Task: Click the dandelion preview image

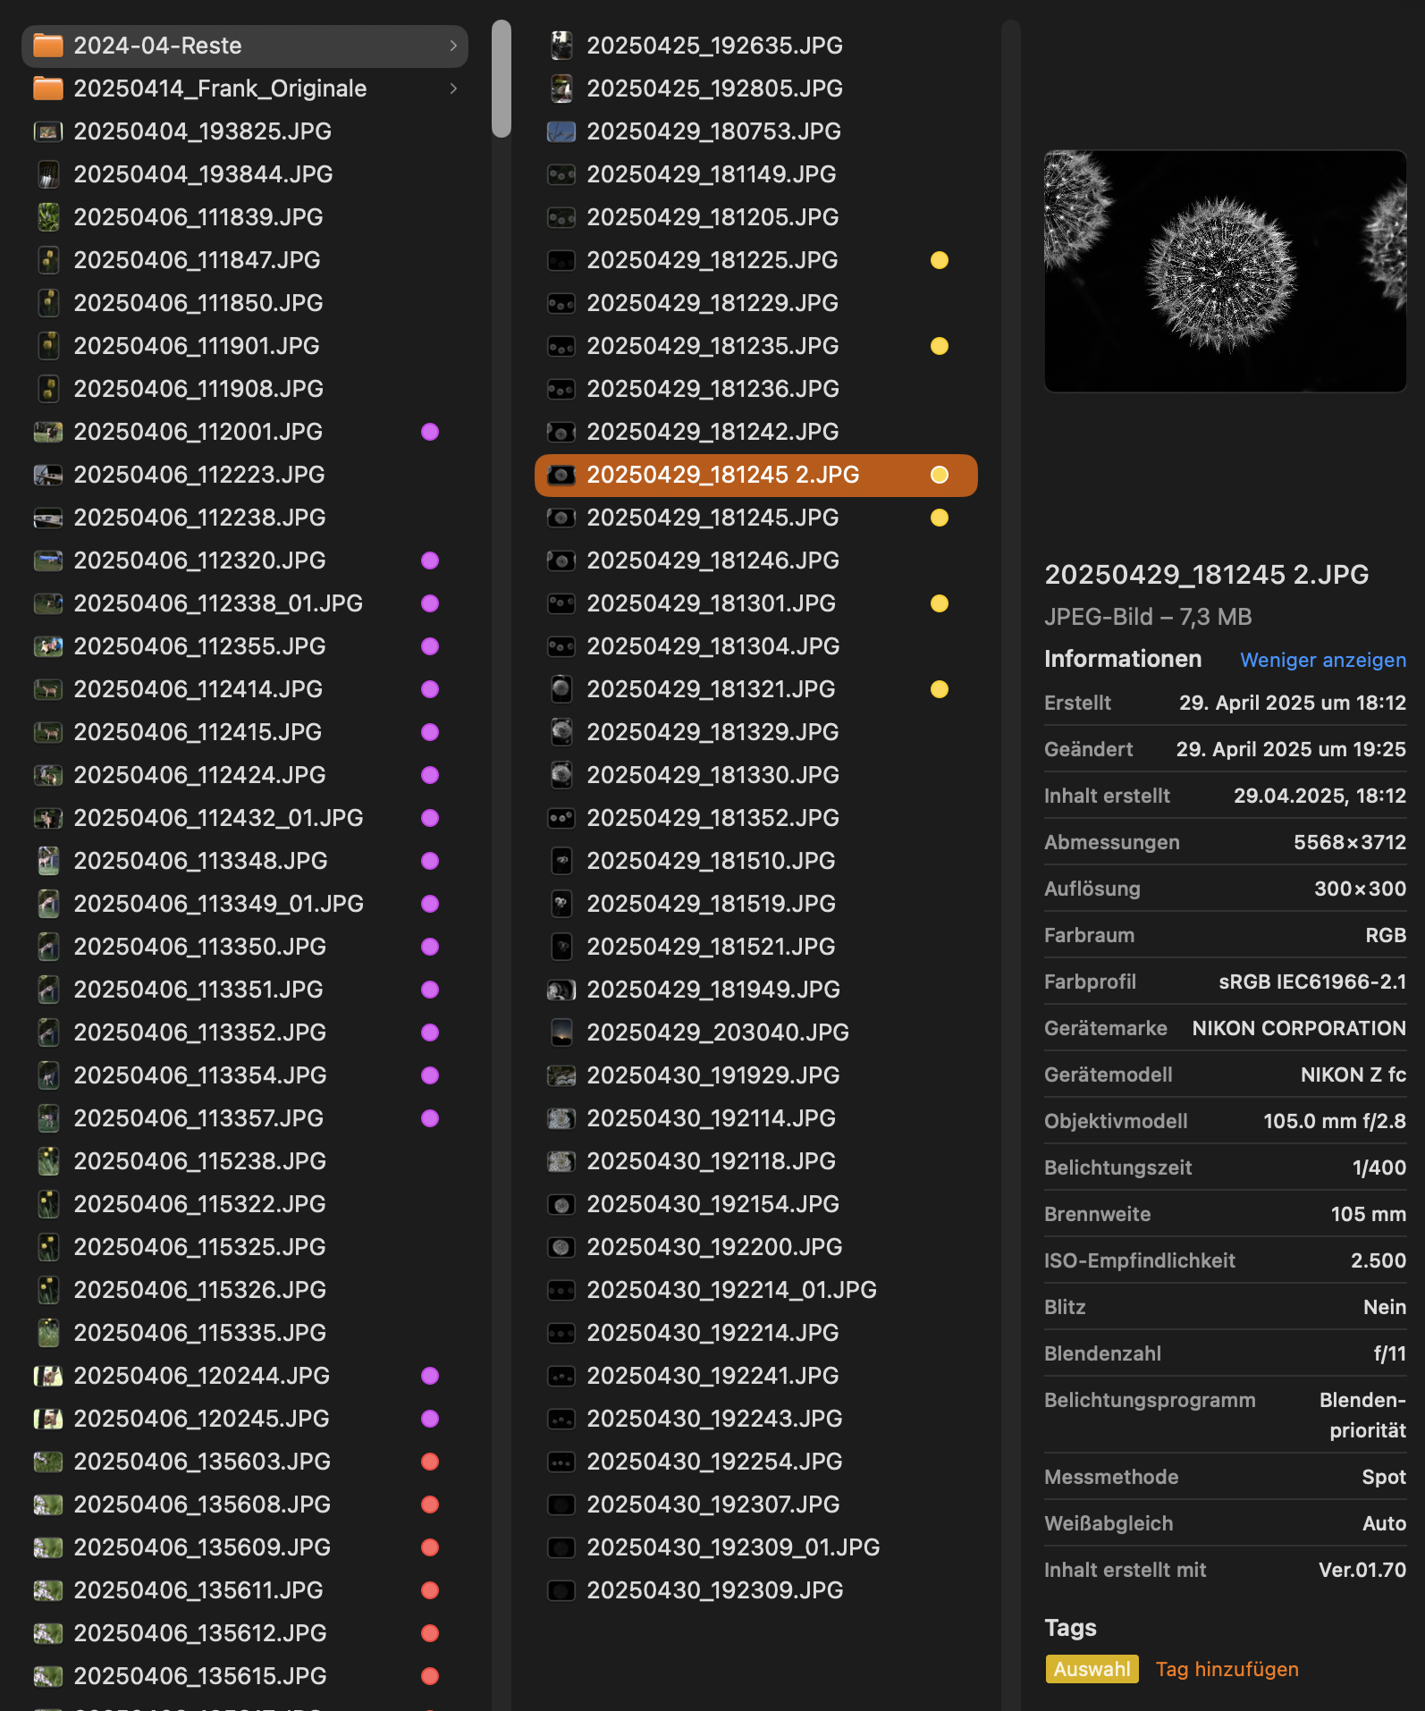Action: [1225, 271]
